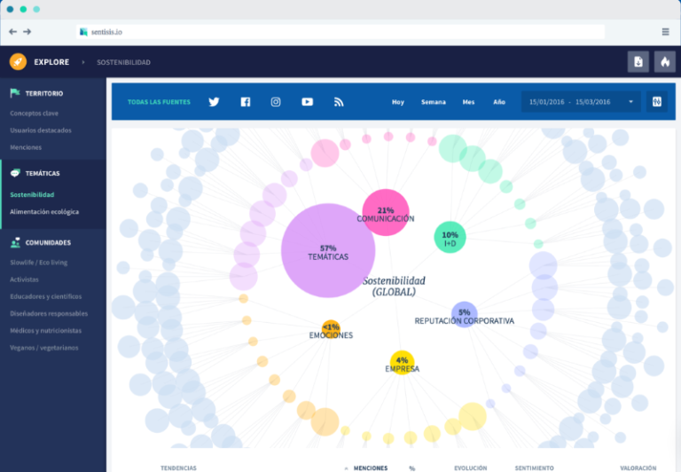Select the Mes time range
The width and height of the screenshot is (681, 472).
[468, 102]
